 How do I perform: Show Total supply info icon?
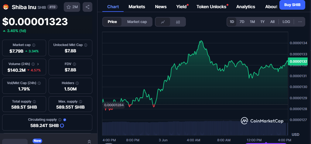coord(34,102)
